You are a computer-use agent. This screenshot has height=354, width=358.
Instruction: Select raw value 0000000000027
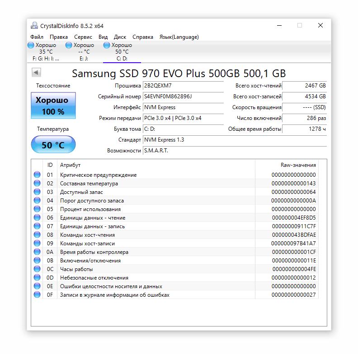pos(294,295)
